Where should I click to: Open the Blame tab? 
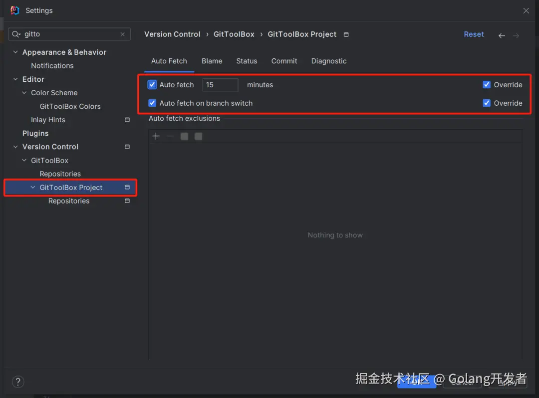pos(212,61)
